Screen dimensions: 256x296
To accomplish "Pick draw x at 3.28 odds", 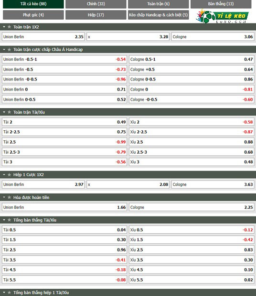I will tap(128, 37).
